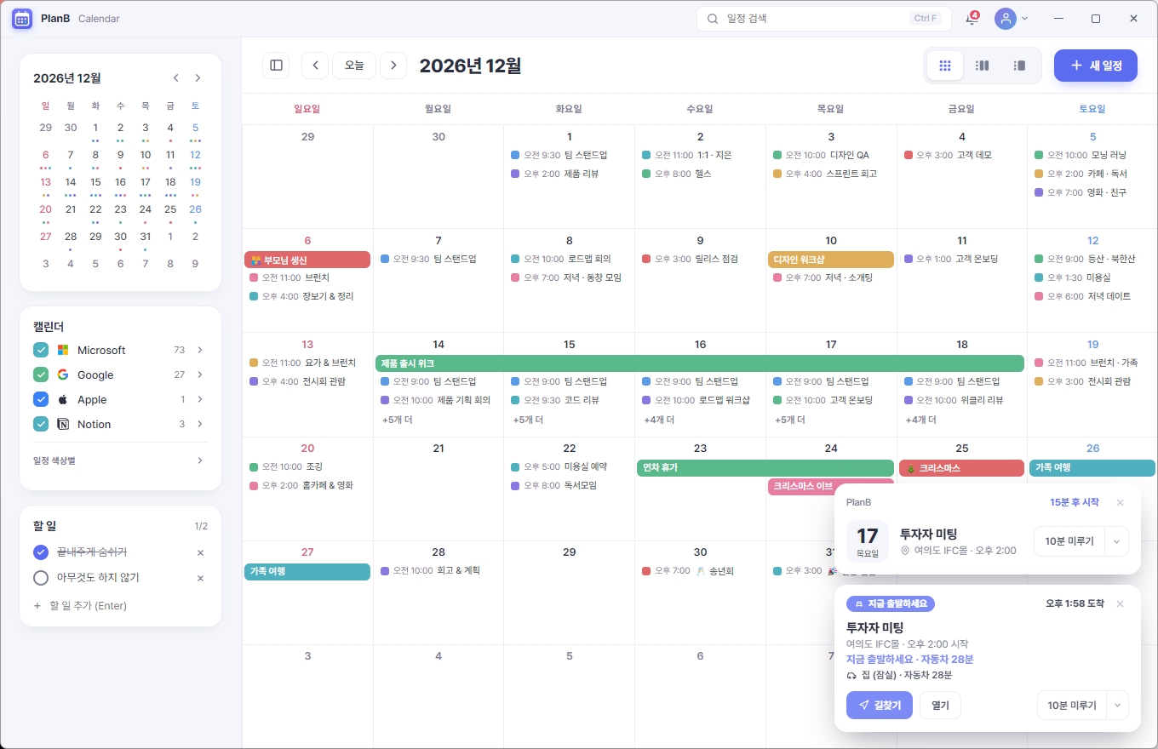Image resolution: width=1158 pixels, height=749 pixels.
Task: Select December 25 in the mini calendar
Action: pos(170,209)
